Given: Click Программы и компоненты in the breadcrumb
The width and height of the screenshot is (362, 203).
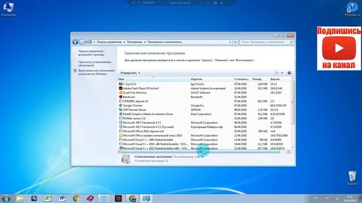Looking at the screenshot, I should (x=165, y=42).
